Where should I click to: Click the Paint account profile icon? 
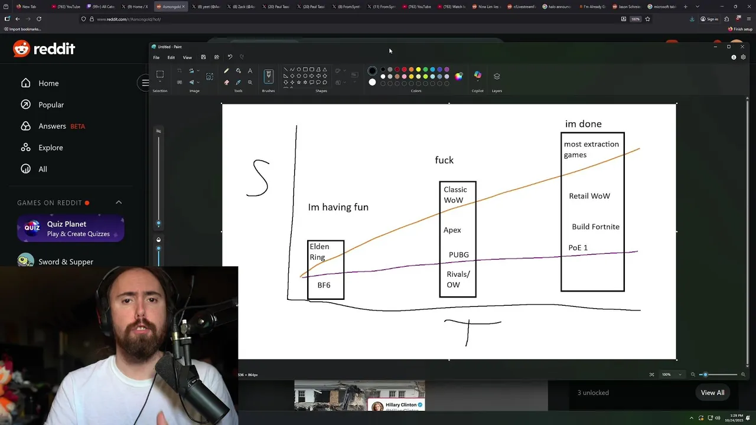click(734, 57)
